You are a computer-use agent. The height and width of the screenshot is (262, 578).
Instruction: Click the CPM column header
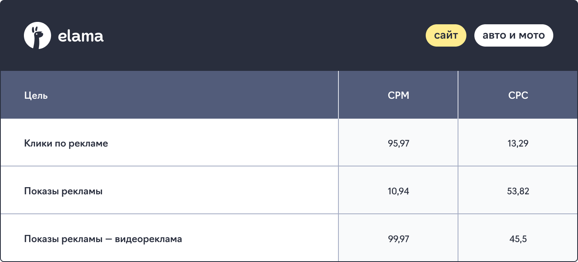pyautogui.click(x=398, y=96)
